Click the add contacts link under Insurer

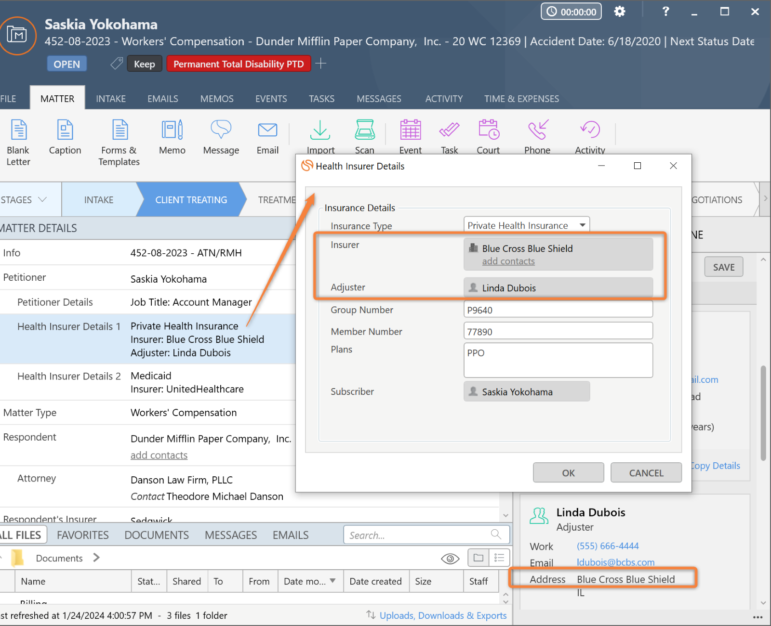tap(508, 261)
